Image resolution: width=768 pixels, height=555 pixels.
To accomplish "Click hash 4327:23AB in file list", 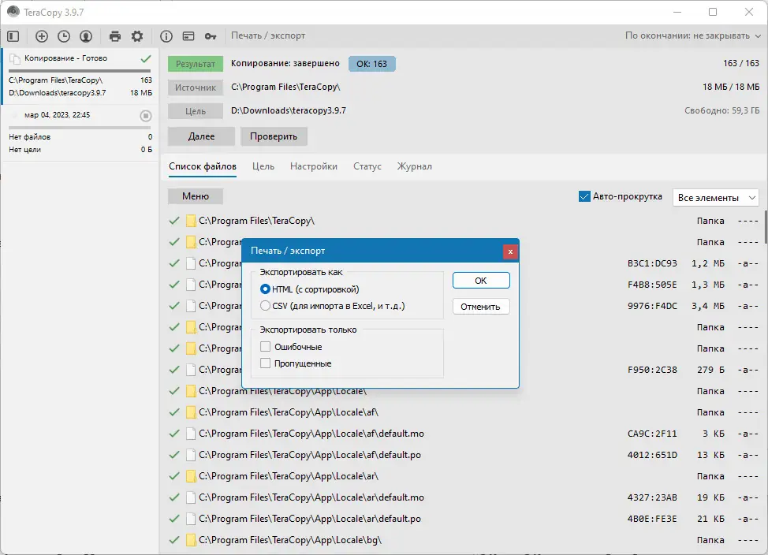I will [x=652, y=497].
